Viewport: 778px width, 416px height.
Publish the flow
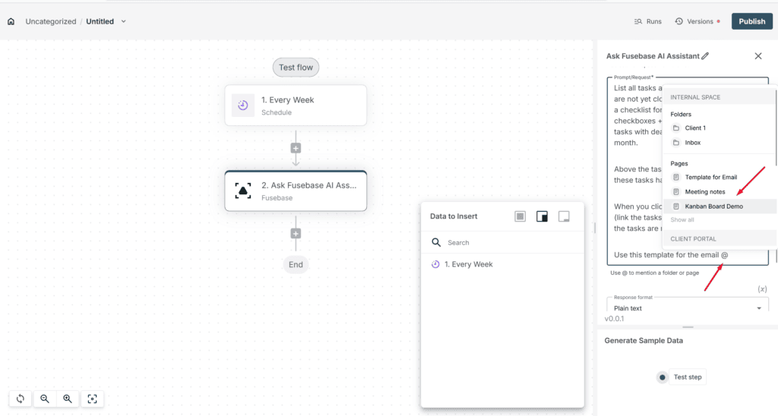tap(751, 21)
